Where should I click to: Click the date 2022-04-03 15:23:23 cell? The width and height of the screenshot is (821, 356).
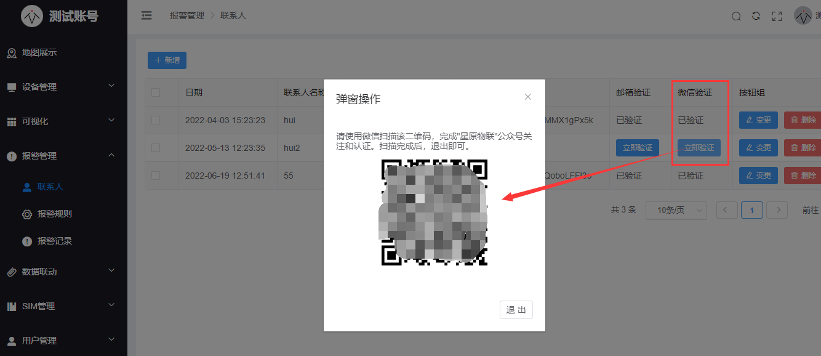(225, 120)
